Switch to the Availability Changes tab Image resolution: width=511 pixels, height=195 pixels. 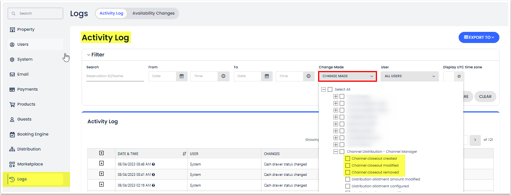click(x=153, y=13)
